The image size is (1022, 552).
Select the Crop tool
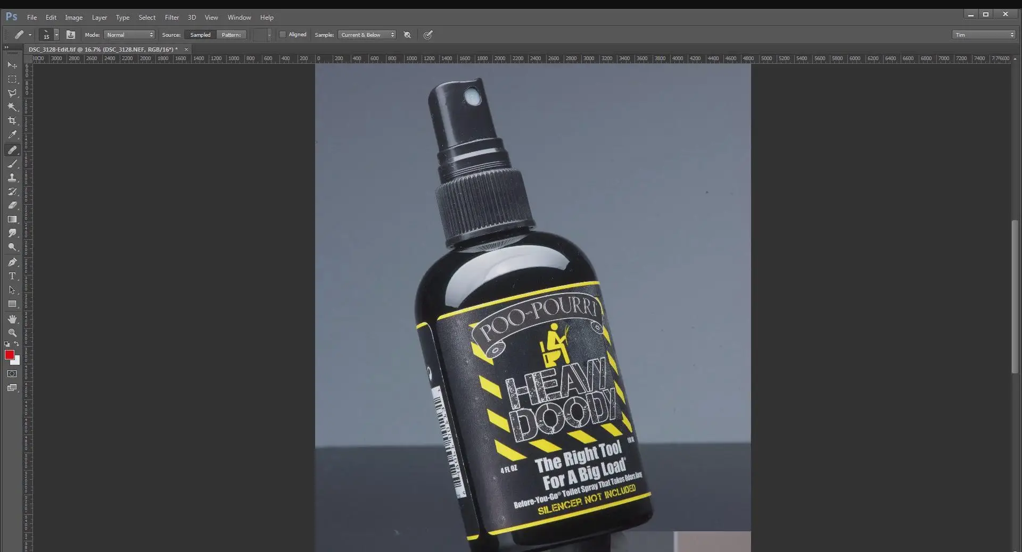coord(12,121)
